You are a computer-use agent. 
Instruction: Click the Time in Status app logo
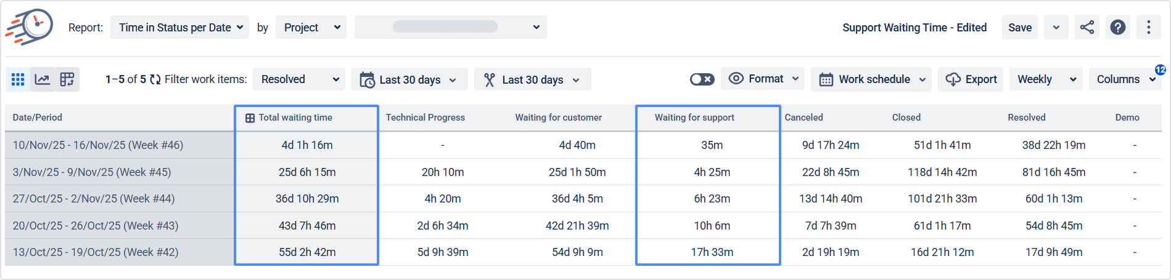[30, 27]
